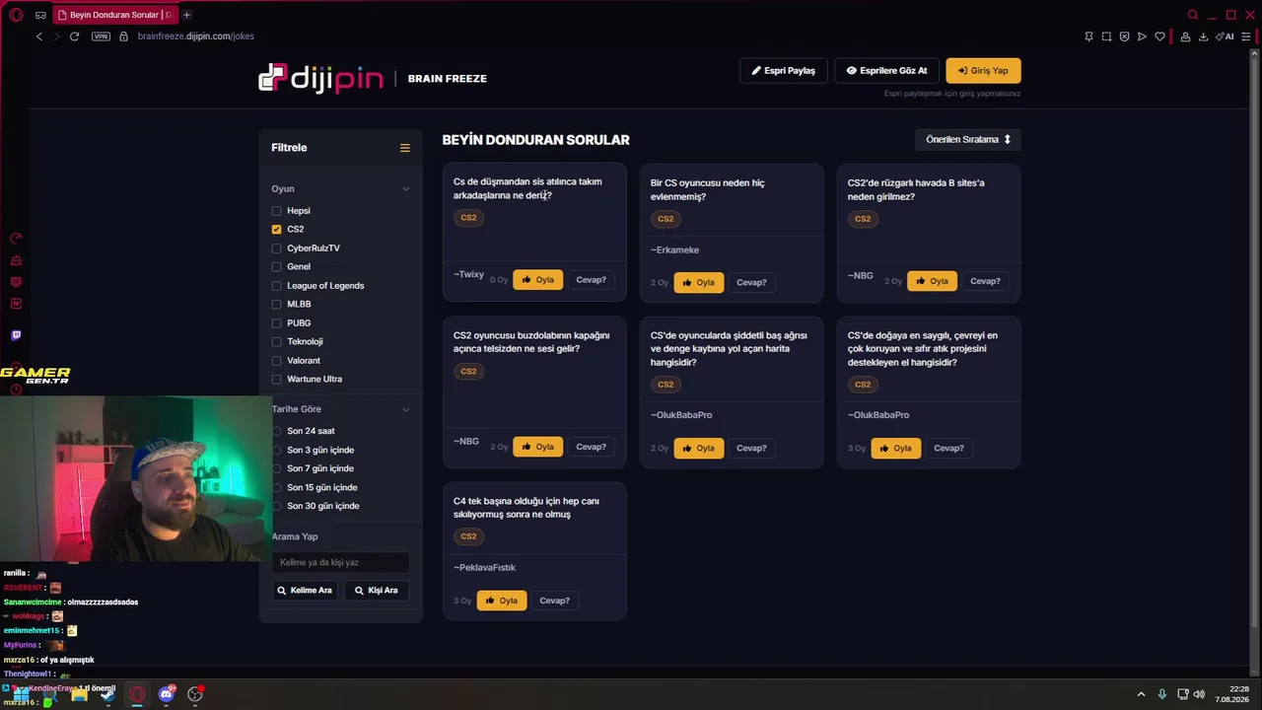Image resolution: width=1262 pixels, height=710 pixels.
Task: Click the CS2 tag on buzdolabı question
Action: pyautogui.click(x=468, y=372)
